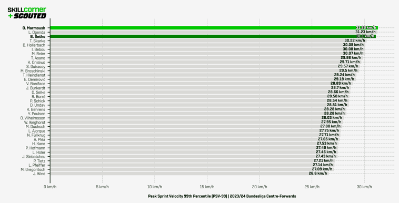Viewport: 399px width, 203px height.
Task: Select the D. Undav player label
Action: 37,105
